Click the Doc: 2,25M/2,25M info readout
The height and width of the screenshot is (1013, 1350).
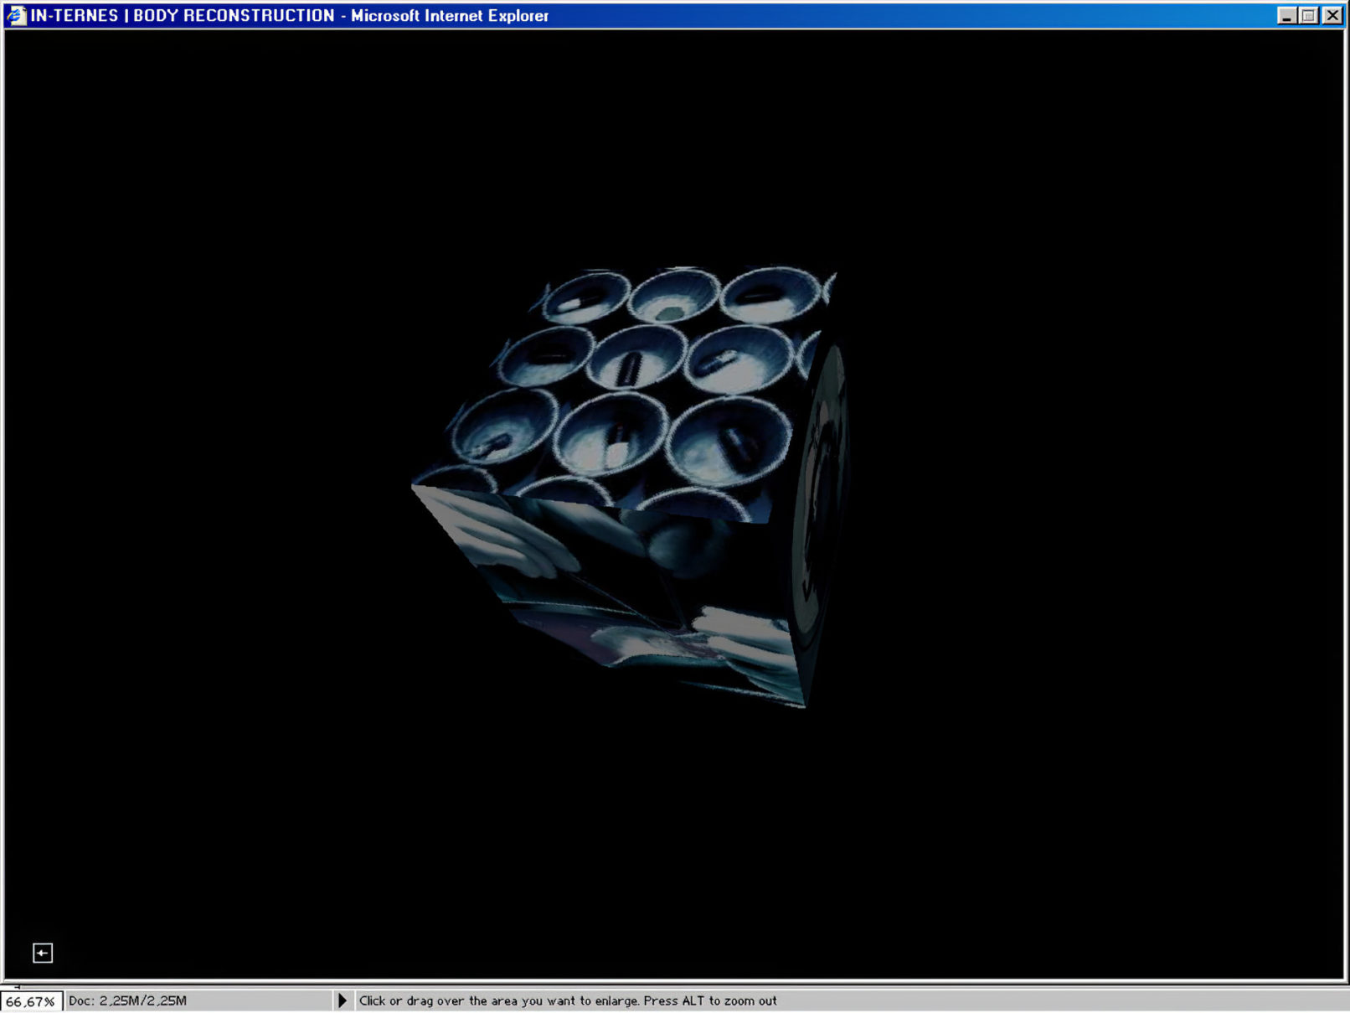(x=127, y=1000)
